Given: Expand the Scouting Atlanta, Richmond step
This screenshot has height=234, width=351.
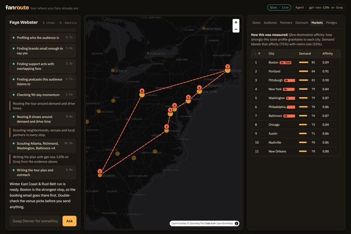Looking at the screenshot, I should click(x=43, y=146).
